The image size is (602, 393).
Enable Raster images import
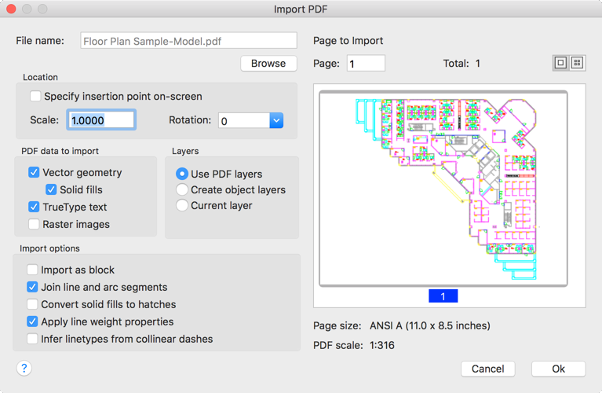click(34, 224)
